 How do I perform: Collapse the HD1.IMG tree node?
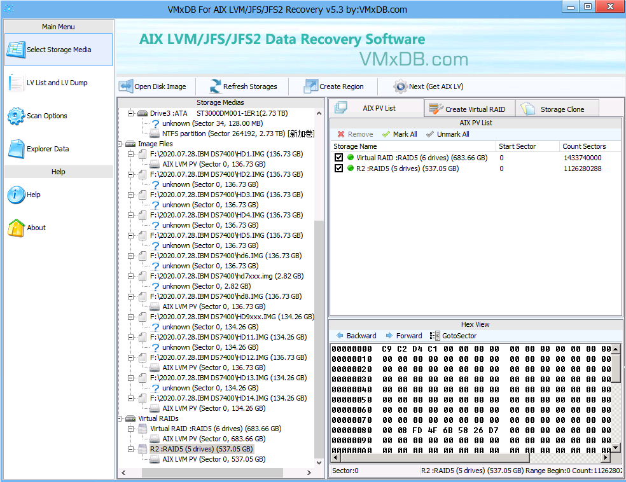coord(130,154)
